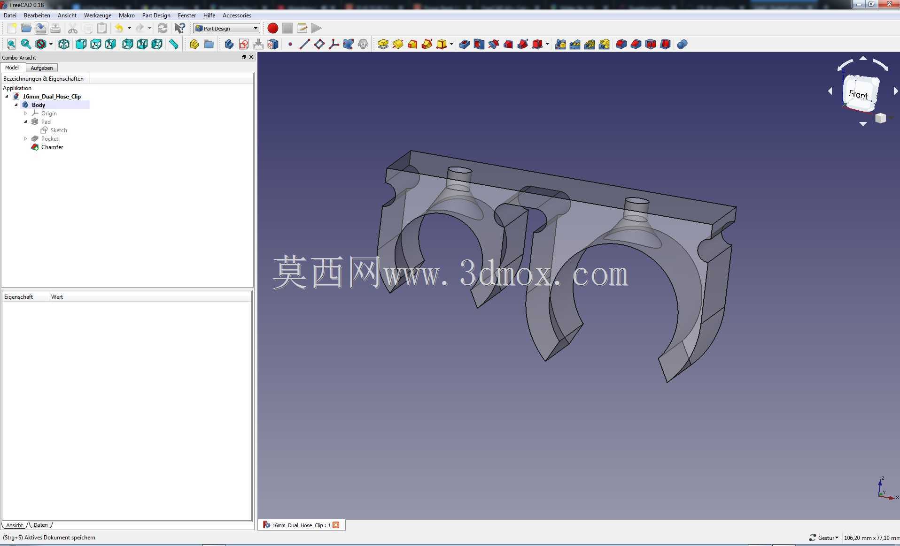The image size is (900, 546).
Task: Create datum point icon
Action: [x=290, y=44]
